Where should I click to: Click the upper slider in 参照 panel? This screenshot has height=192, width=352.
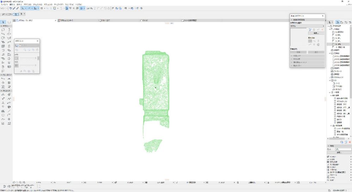(x=28, y=58)
